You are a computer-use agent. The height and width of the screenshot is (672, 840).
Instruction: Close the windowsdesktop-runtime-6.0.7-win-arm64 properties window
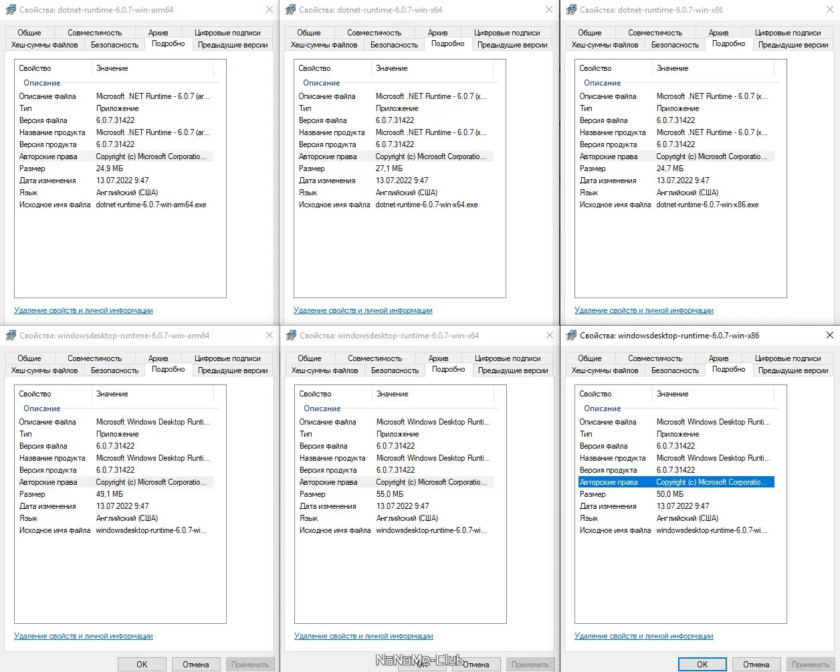point(269,336)
